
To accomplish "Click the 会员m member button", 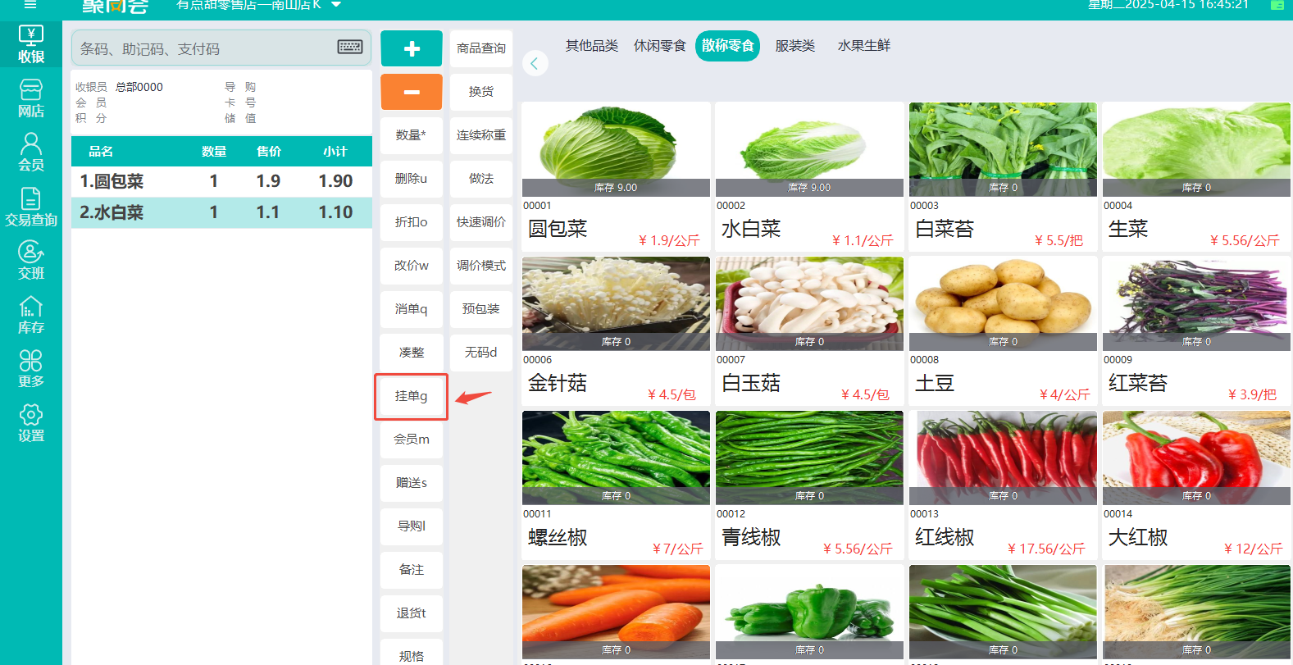I will point(412,440).
